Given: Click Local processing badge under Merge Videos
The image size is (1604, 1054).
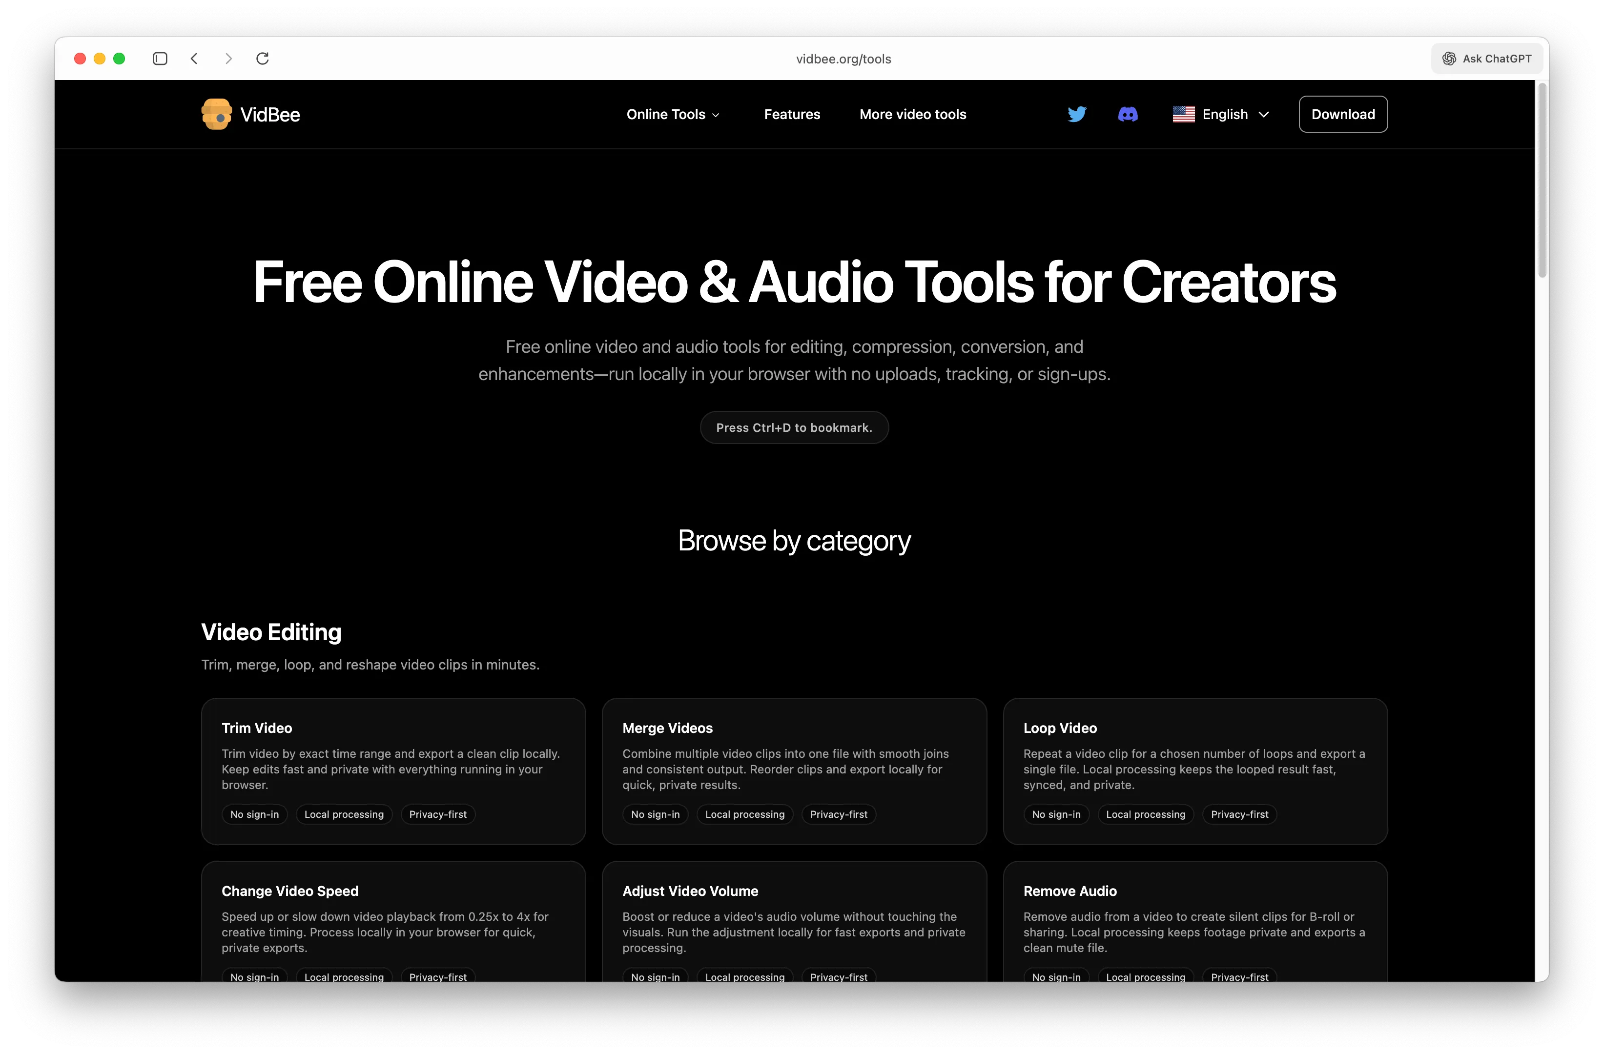Looking at the screenshot, I should tap(744, 814).
